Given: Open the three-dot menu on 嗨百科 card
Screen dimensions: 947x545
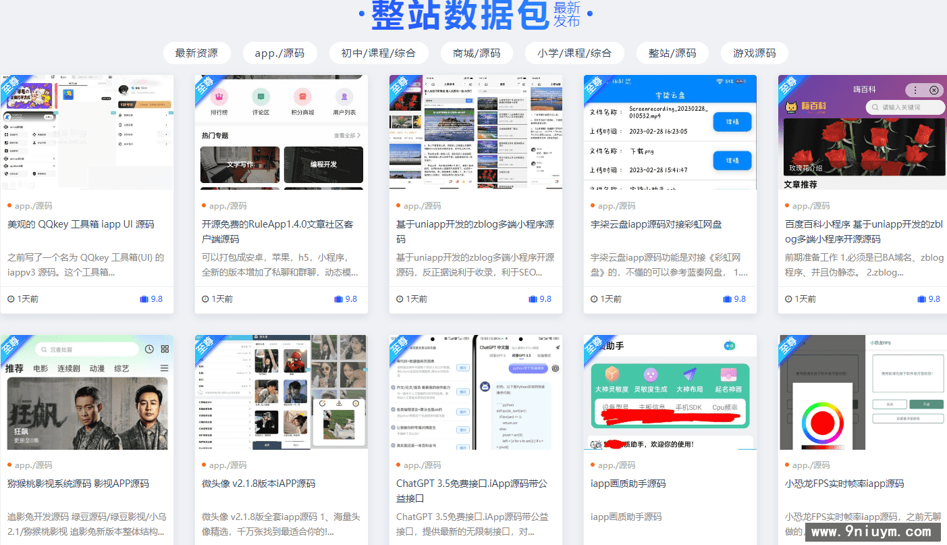Looking at the screenshot, I should [915, 90].
